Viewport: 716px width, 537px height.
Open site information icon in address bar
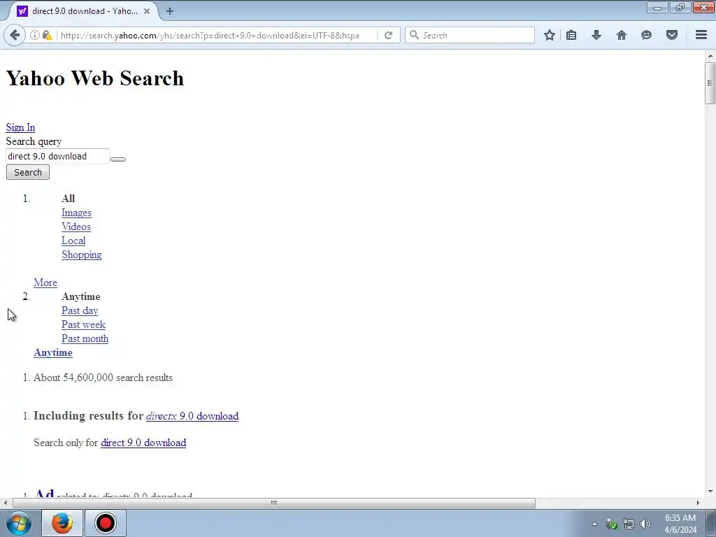[x=35, y=35]
